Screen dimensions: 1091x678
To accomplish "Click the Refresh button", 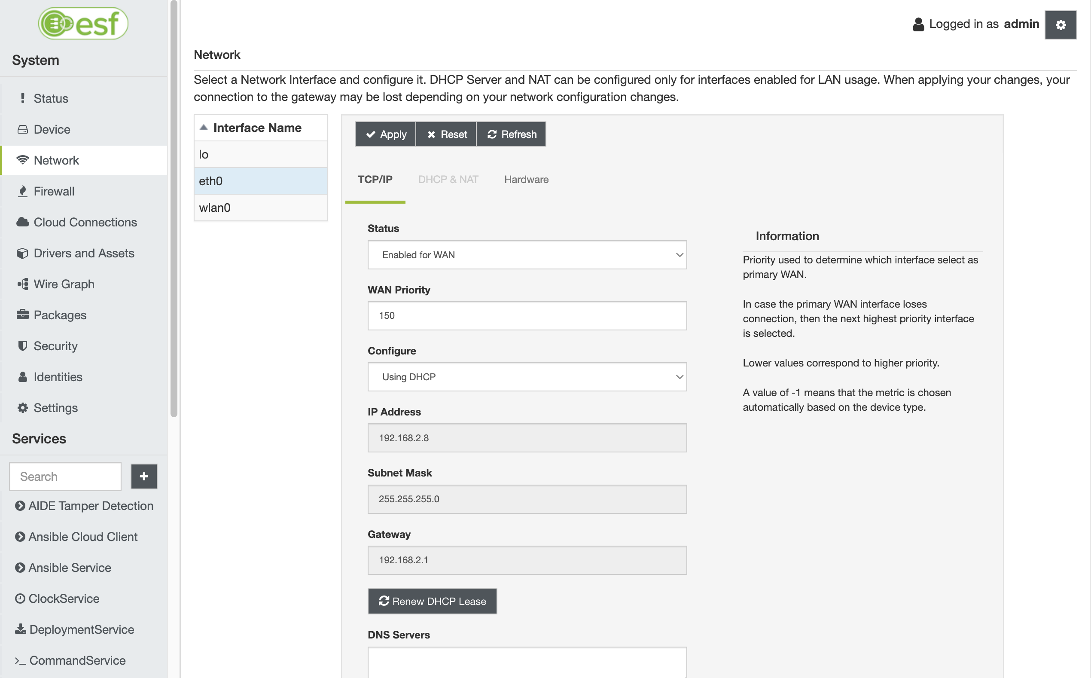I will (511, 134).
